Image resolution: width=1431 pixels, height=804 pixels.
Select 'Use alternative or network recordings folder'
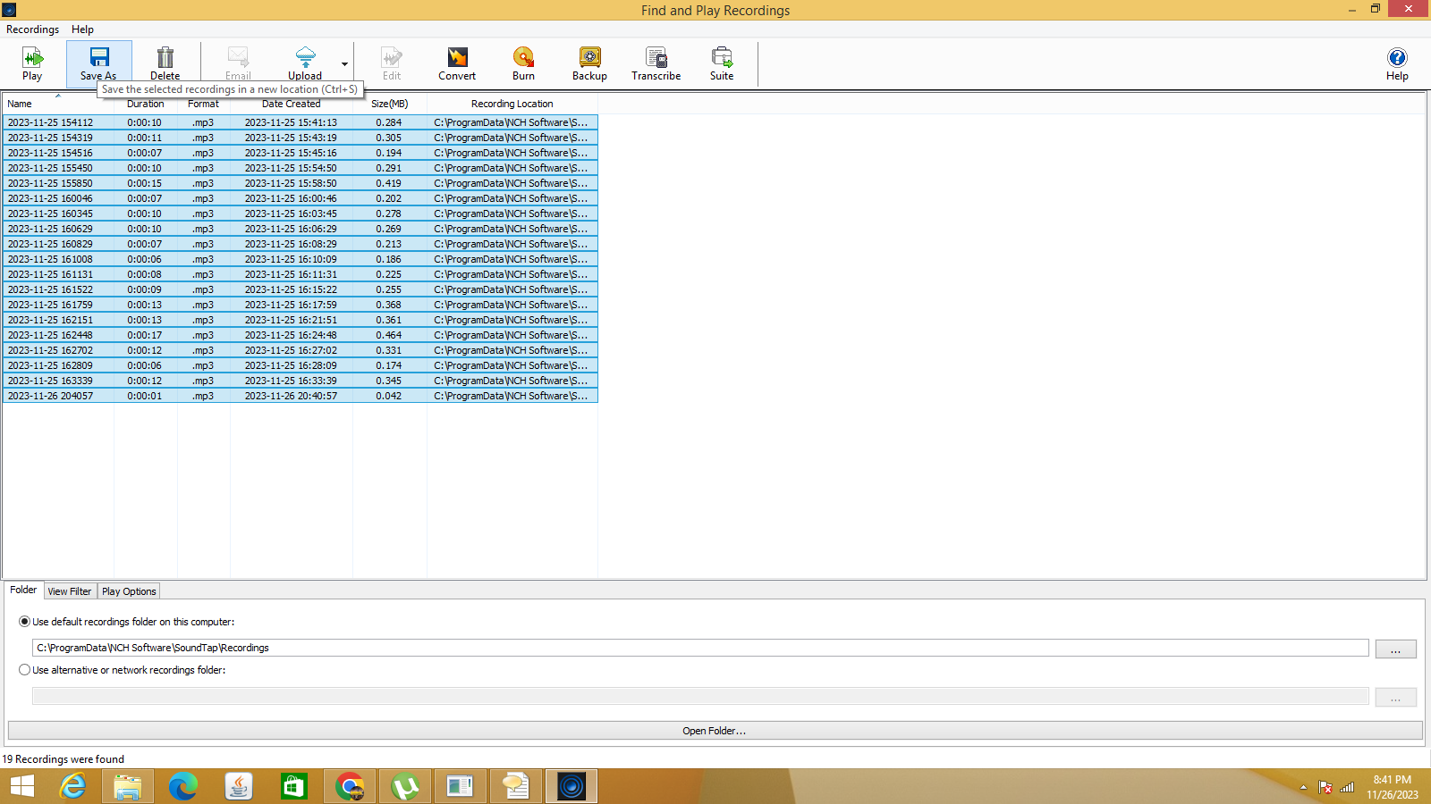[x=25, y=669]
